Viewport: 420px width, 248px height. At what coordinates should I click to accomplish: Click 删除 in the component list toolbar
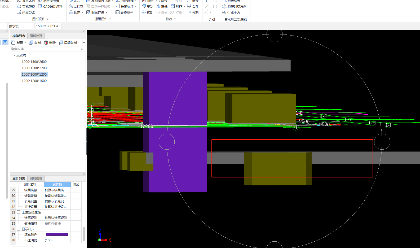coord(50,43)
